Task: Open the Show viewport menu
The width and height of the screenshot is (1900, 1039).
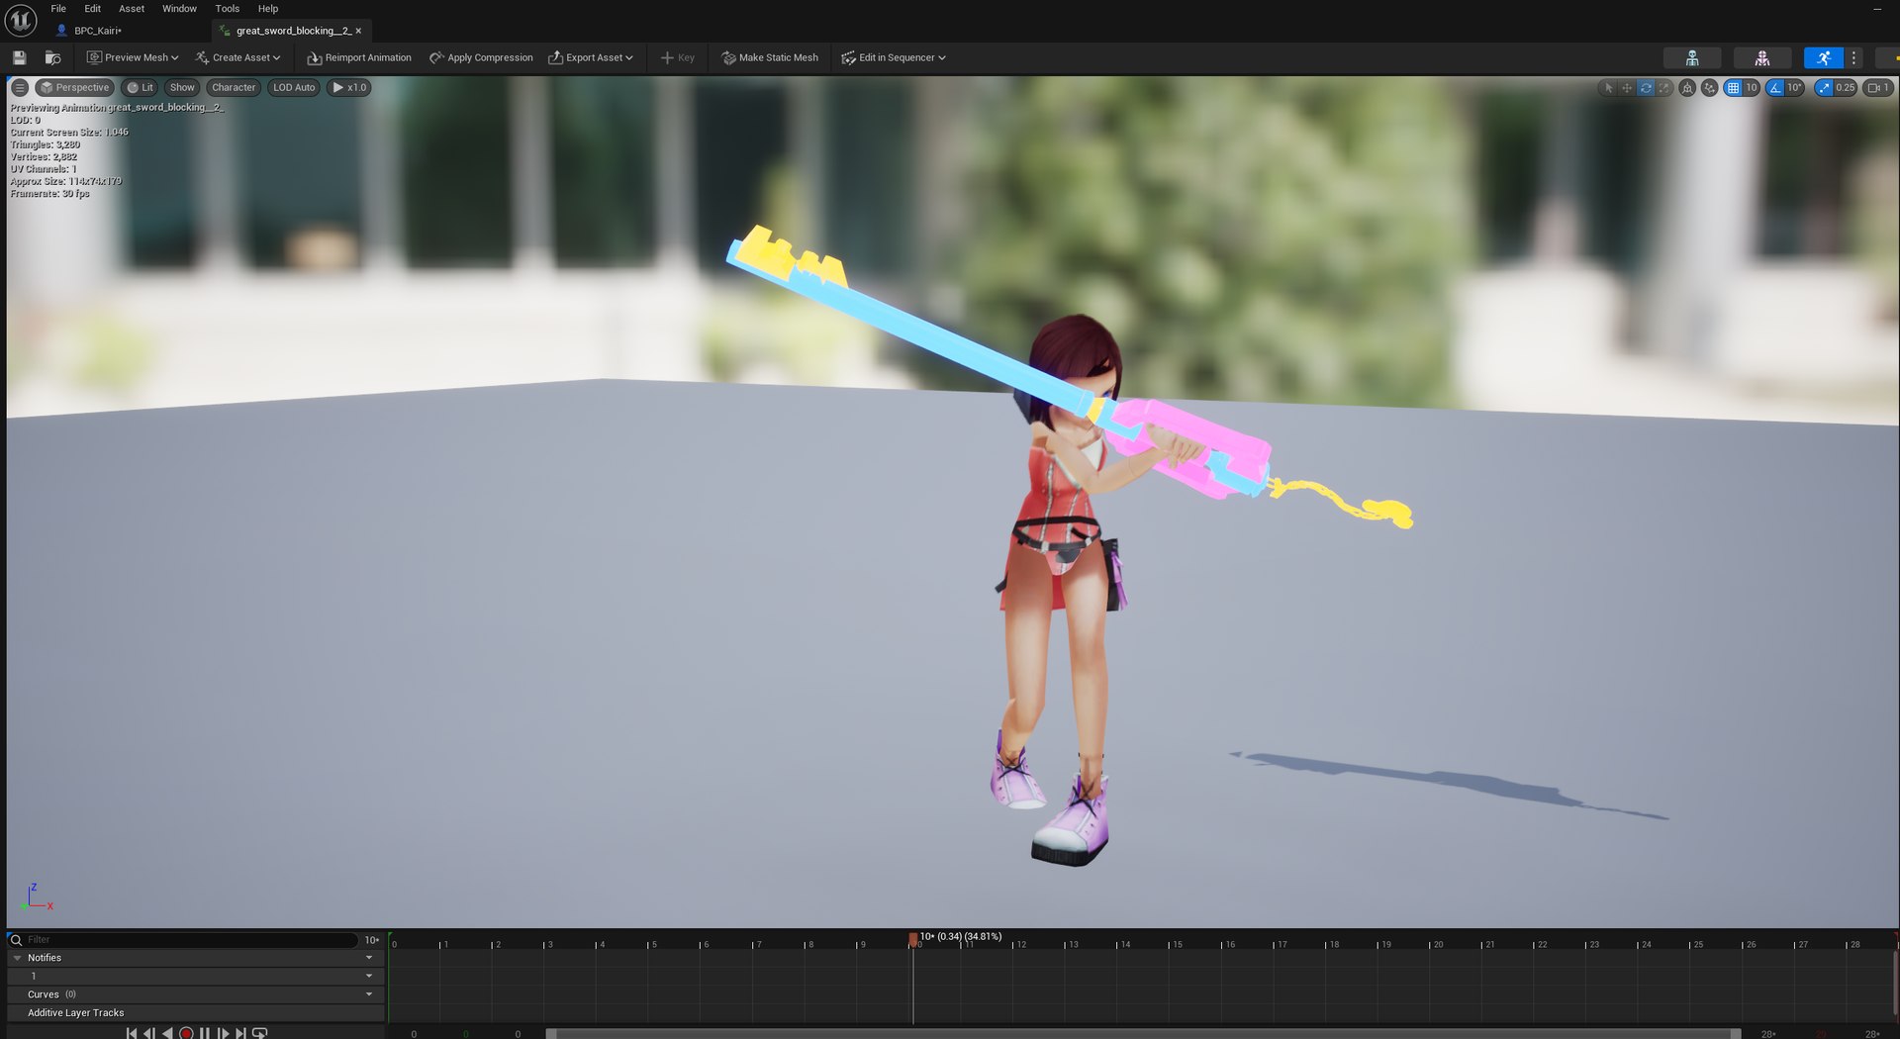Action: click(x=182, y=87)
